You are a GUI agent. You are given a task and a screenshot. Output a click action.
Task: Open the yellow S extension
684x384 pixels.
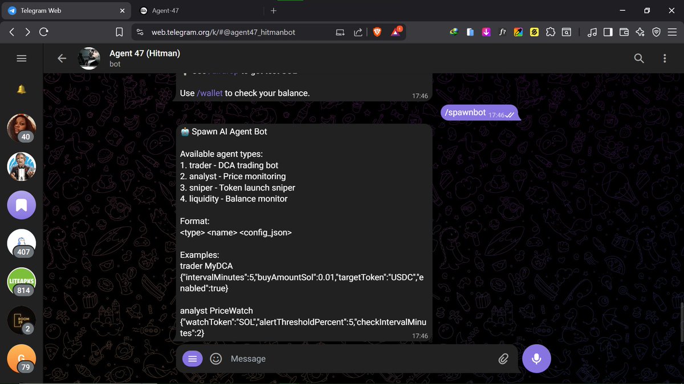pyautogui.click(x=534, y=32)
